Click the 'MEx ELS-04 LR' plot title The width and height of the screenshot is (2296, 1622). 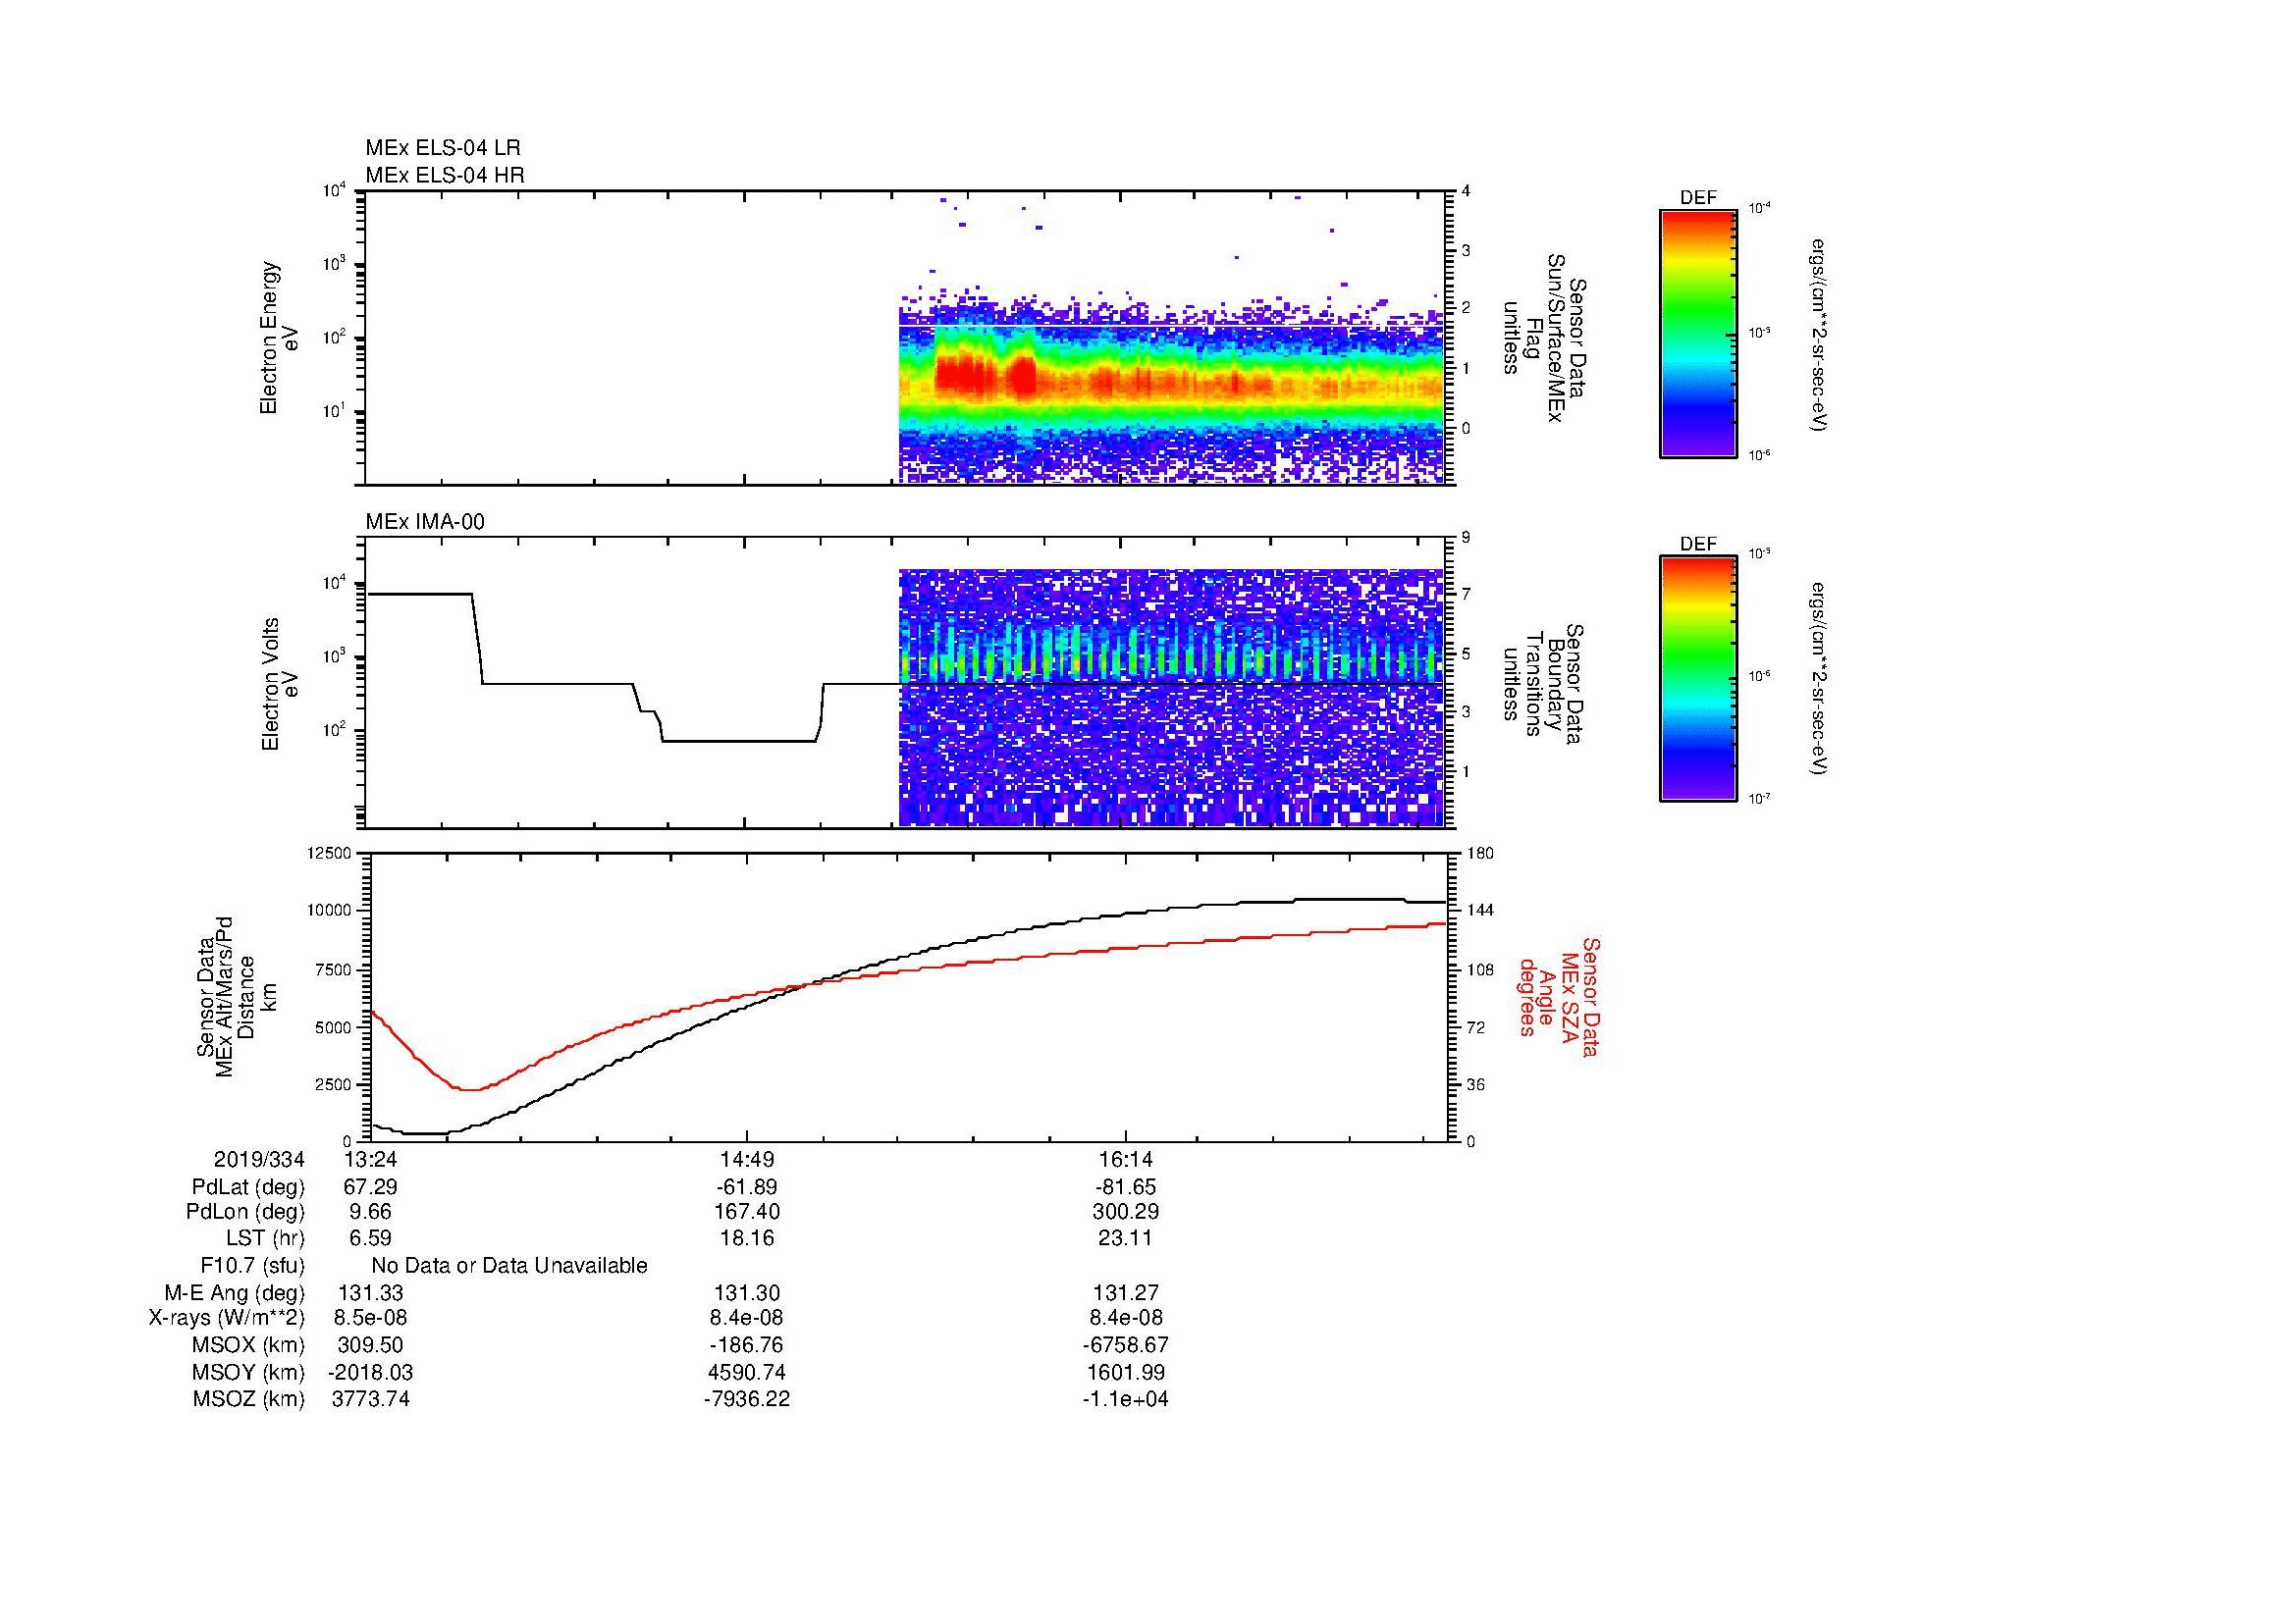click(x=442, y=148)
